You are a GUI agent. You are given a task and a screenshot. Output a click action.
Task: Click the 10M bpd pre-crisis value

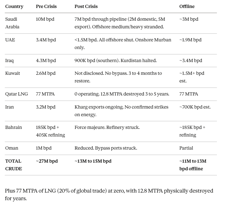[45, 19]
